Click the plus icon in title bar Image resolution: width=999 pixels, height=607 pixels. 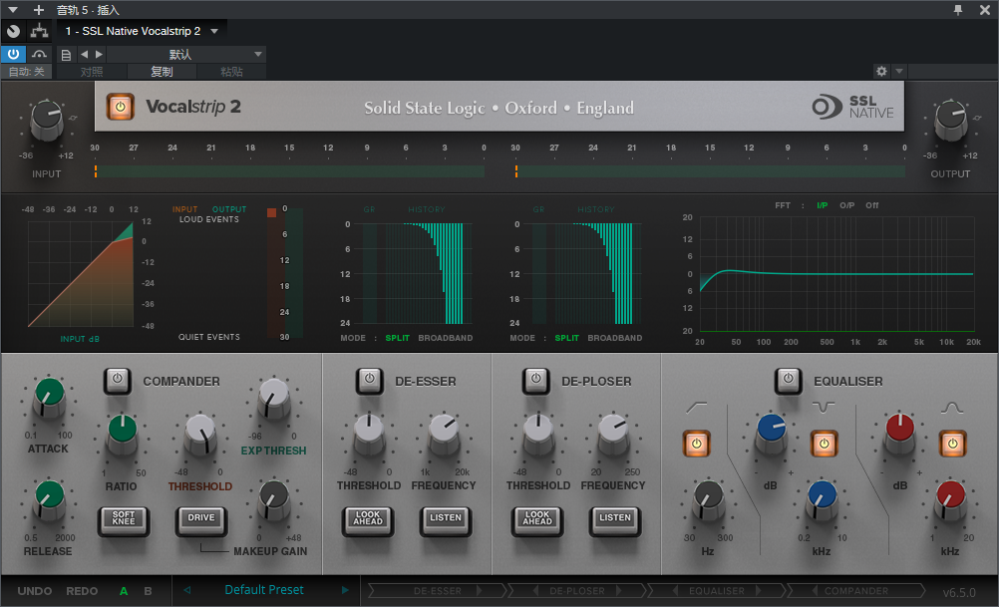(39, 10)
